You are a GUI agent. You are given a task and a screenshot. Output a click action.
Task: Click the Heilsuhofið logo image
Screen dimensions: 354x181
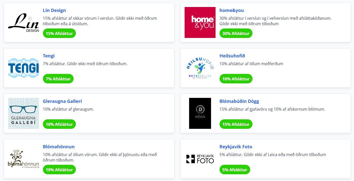click(x=200, y=68)
